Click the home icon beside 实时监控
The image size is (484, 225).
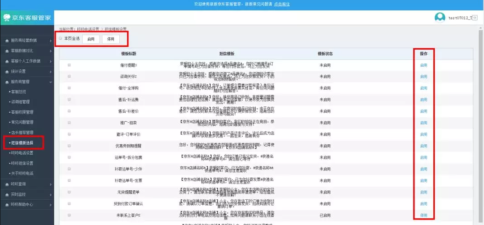6,194
